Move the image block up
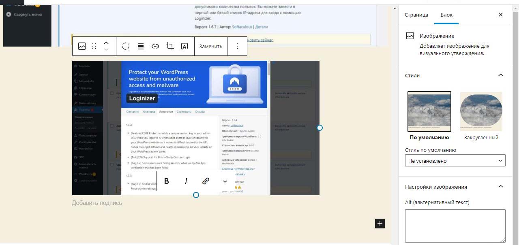This screenshot has width=519, height=245. pyautogui.click(x=106, y=43)
